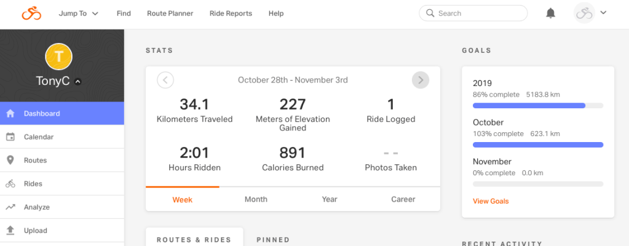This screenshot has width=629, height=246.
Task: Click the Upload icon in the sidebar
Action: [x=10, y=231]
